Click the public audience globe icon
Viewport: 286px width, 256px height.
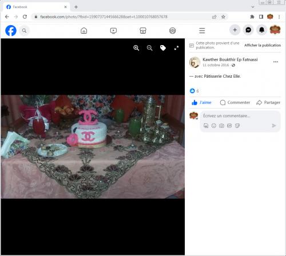tap(233, 65)
